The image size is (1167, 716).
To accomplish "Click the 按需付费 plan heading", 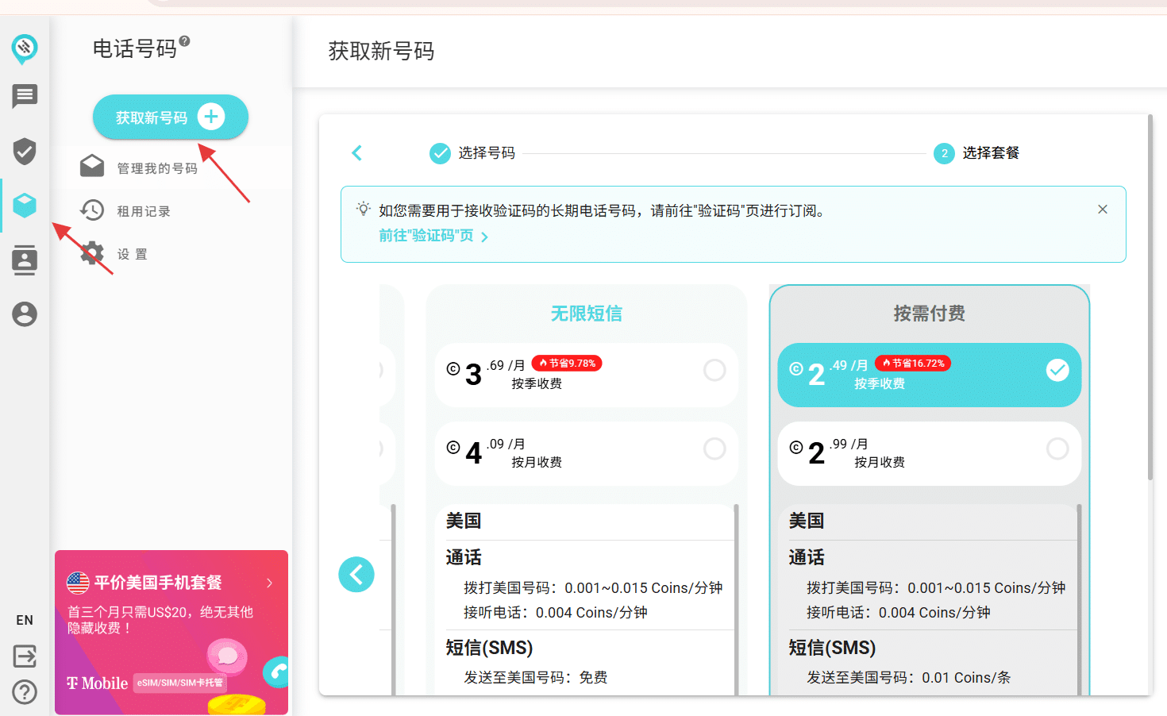I will tap(930, 314).
